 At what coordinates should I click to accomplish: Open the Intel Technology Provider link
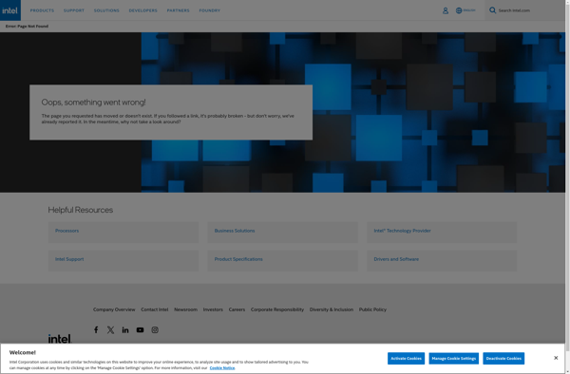coord(402,231)
